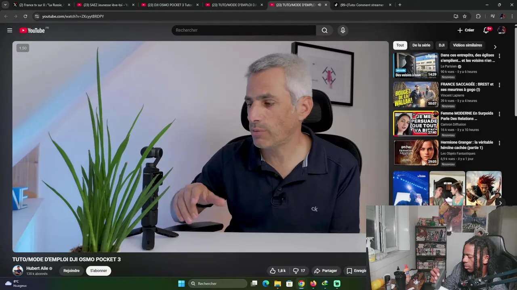Open a new browser tab
Screen dimensions: 517x290
click(x=400, y=5)
